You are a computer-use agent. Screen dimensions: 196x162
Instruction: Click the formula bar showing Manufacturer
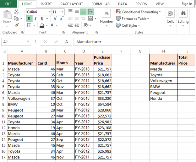pos(134,42)
